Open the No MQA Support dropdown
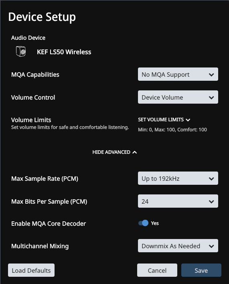This screenshot has width=229, height=284. 178,74
